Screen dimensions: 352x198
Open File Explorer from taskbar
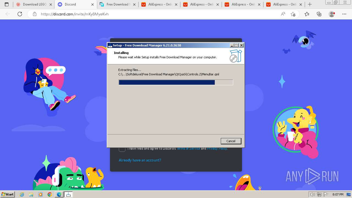coord(31,194)
